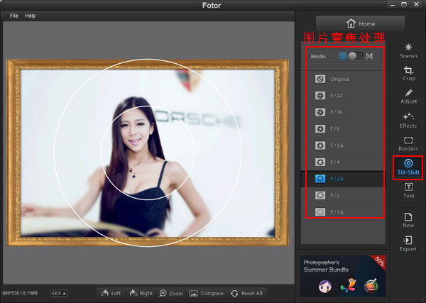Image resolution: width=426 pixels, height=303 pixels.
Task: Choose F/1.4 aperture
Action: (x=343, y=211)
